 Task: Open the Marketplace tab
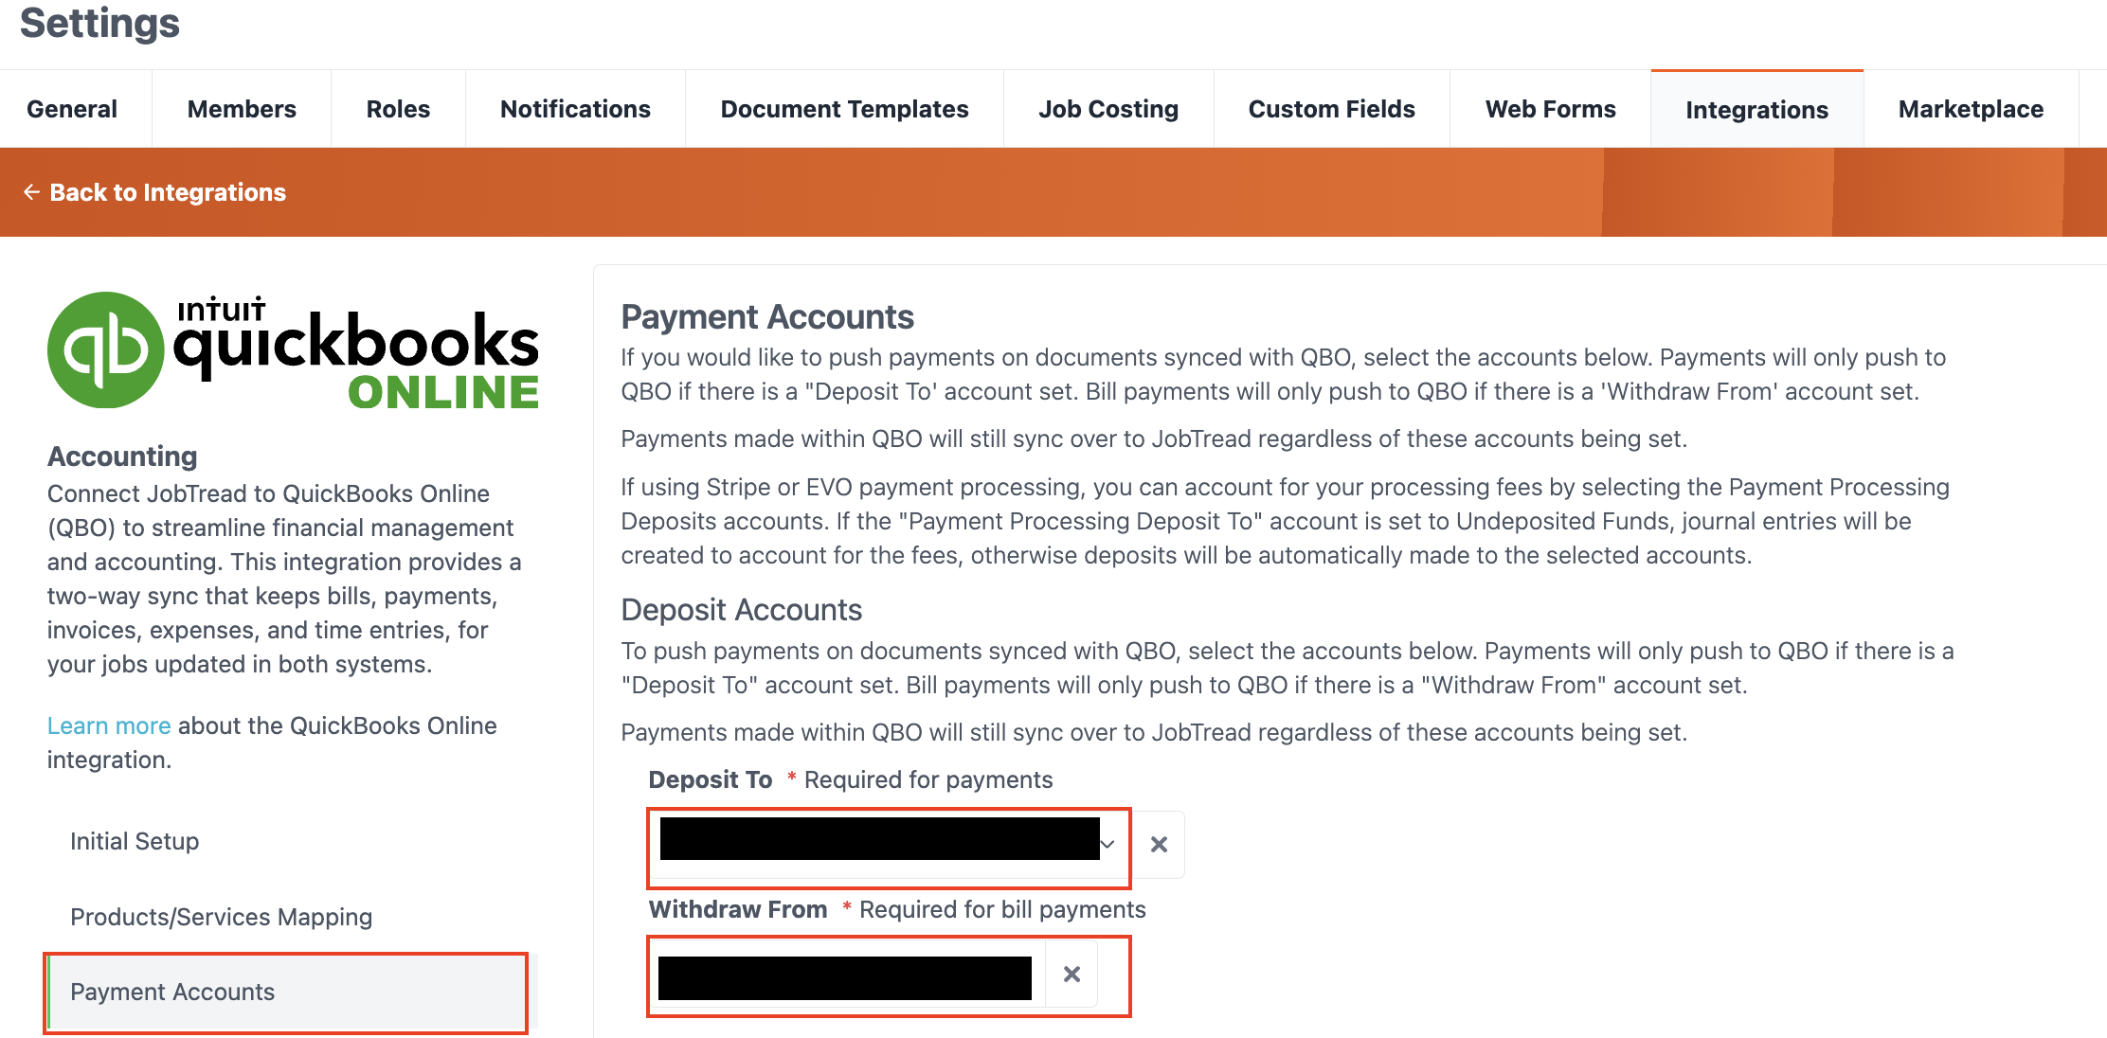pos(1971,109)
